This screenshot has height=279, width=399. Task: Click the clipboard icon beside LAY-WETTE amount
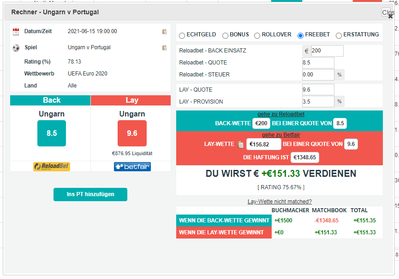pos(240,145)
